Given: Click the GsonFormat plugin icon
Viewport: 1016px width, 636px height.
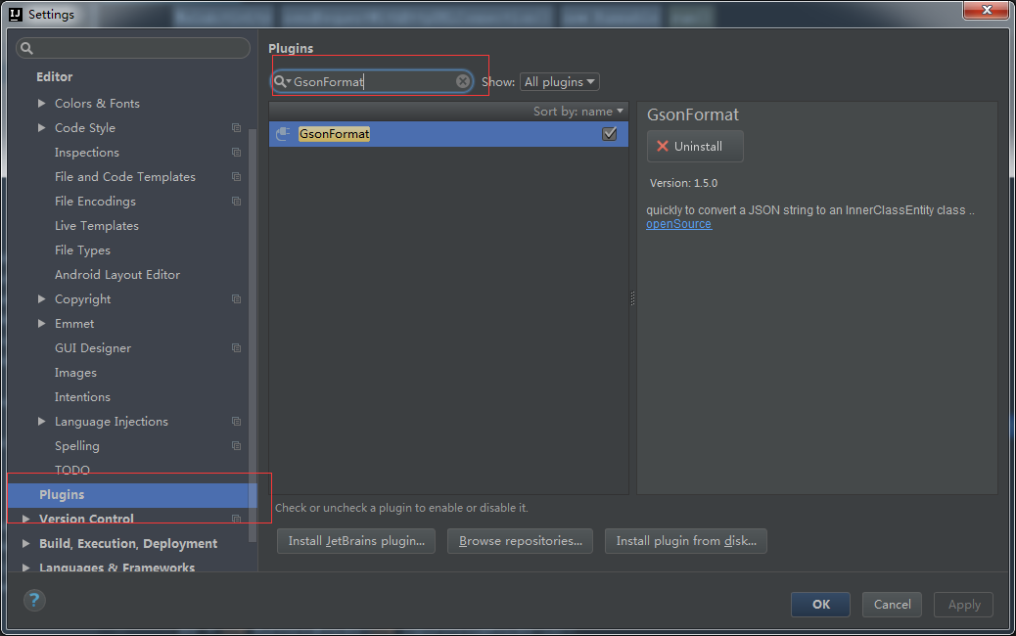Looking at the screenshot, I should pos(283,134).
